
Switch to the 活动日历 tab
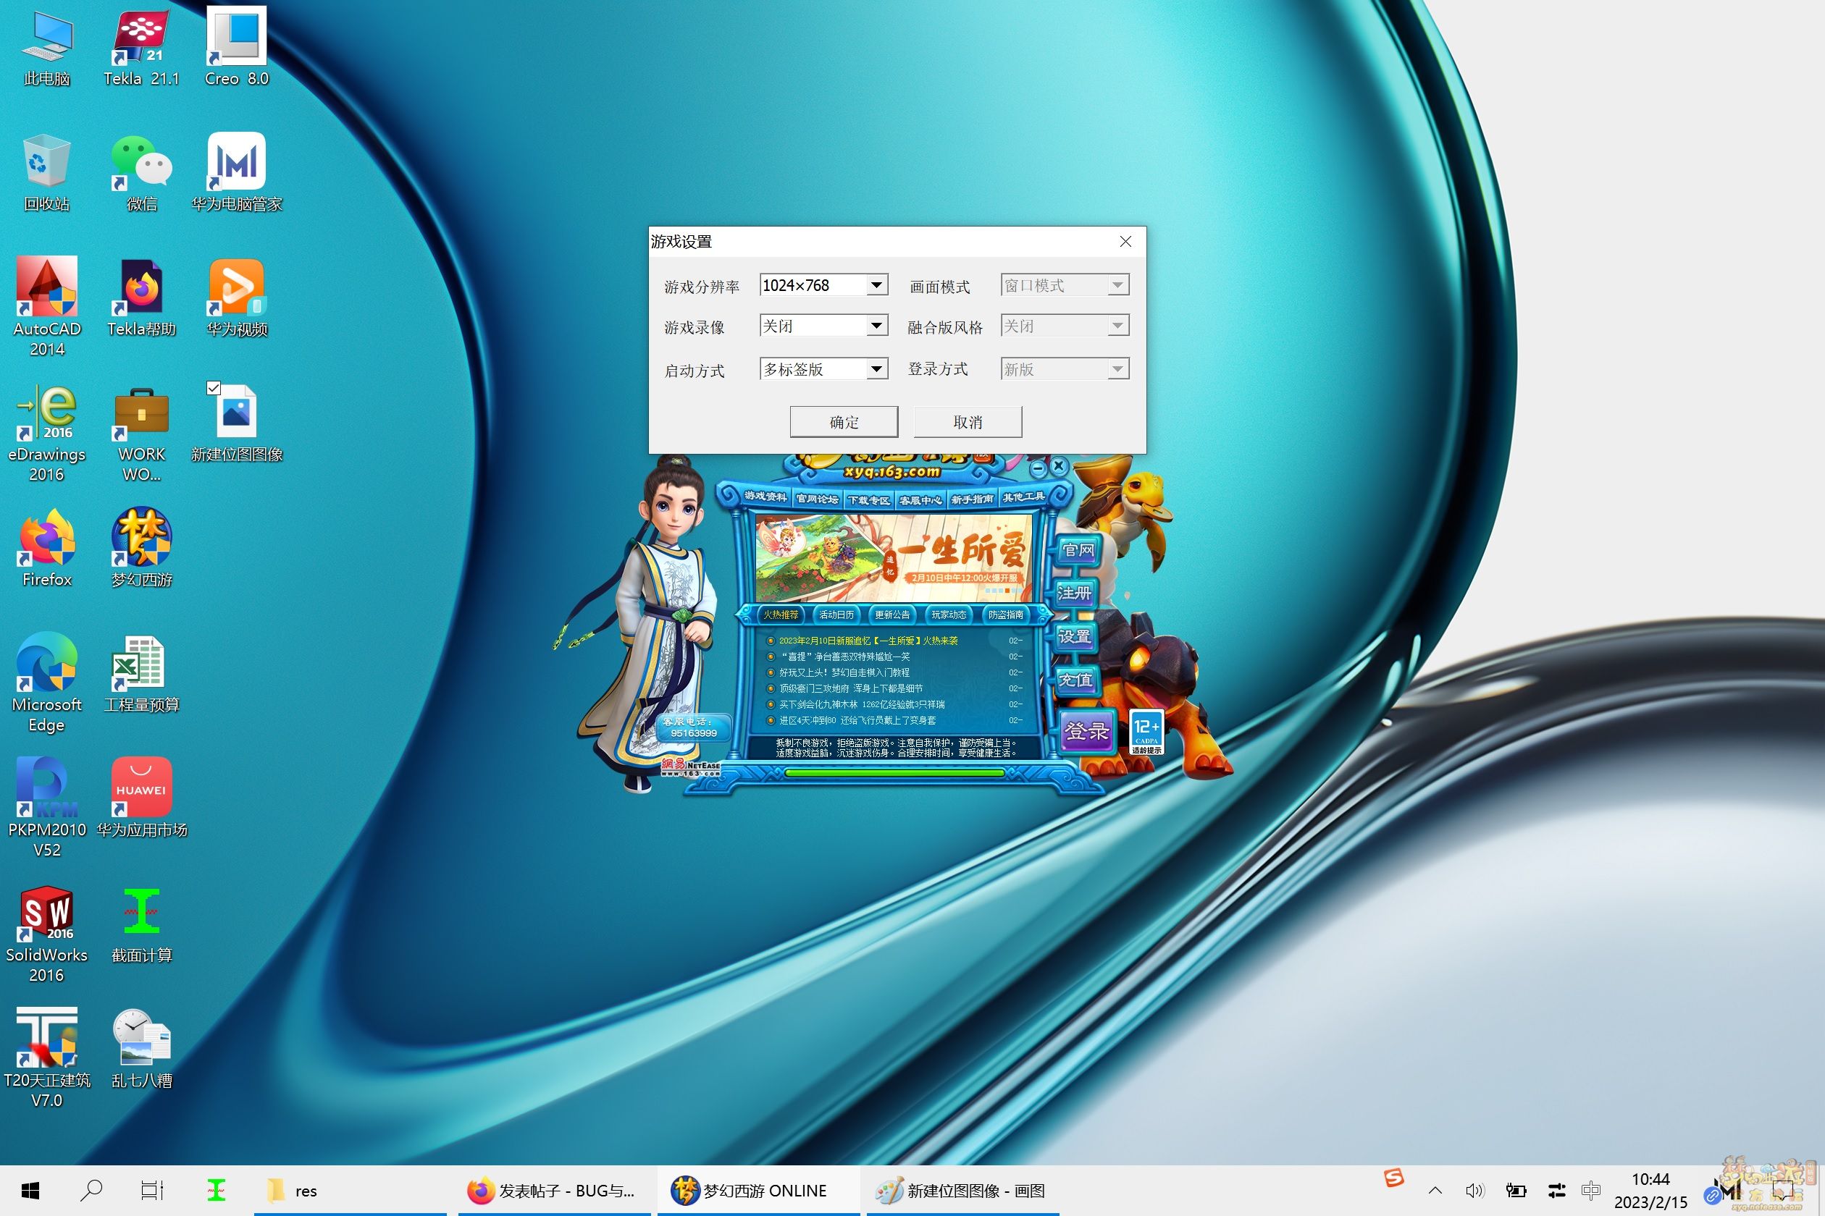[x=836, y=615]
